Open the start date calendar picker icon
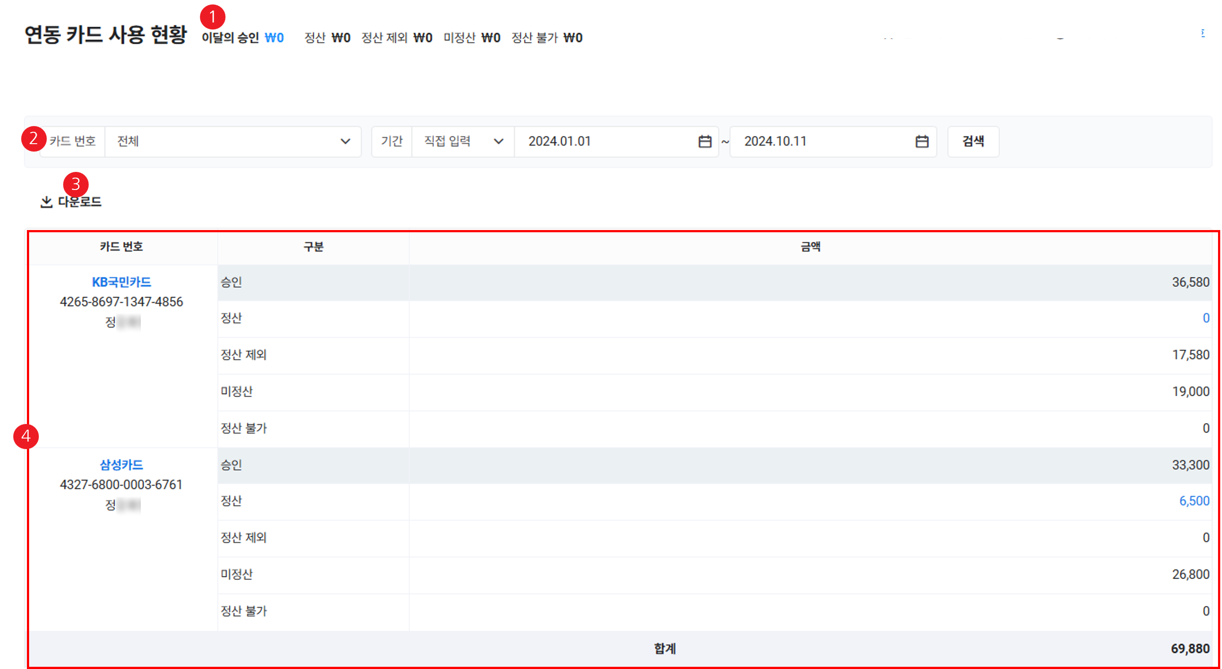The image size is (1222, 669). [704, 141]
